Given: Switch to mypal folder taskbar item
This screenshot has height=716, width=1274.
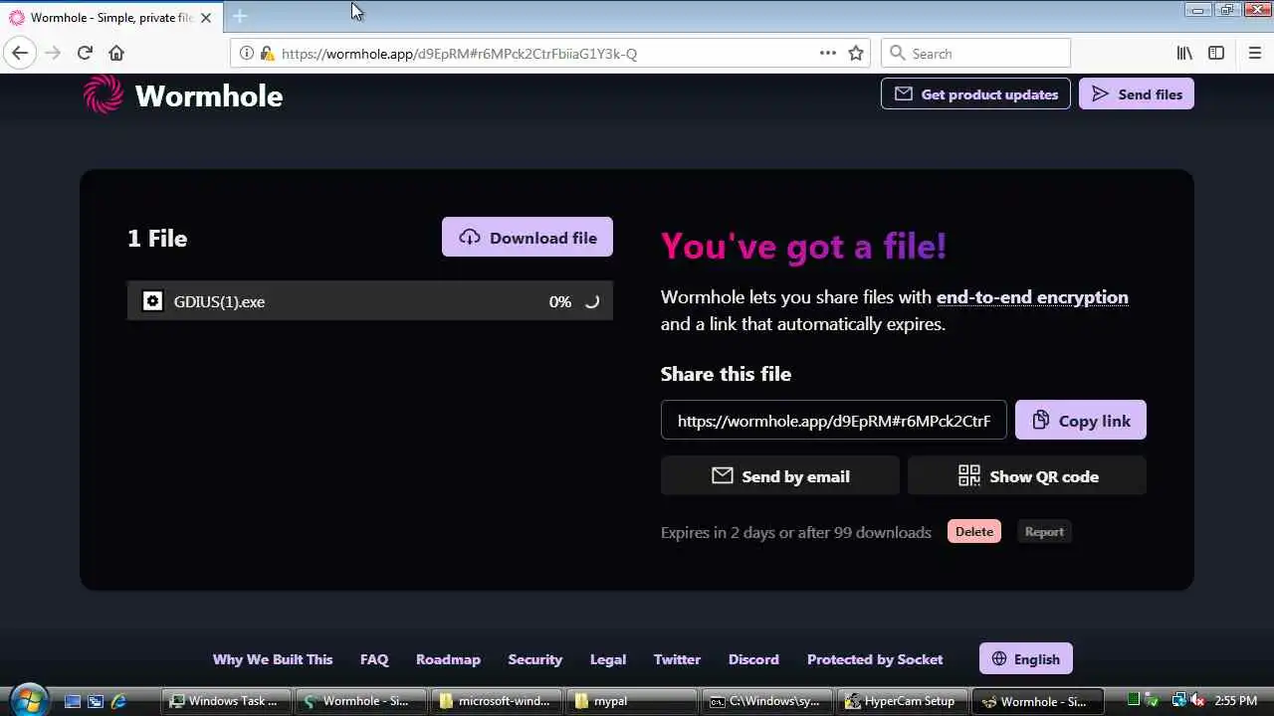Looking at the screenshot, I should [x=632, y=701].
